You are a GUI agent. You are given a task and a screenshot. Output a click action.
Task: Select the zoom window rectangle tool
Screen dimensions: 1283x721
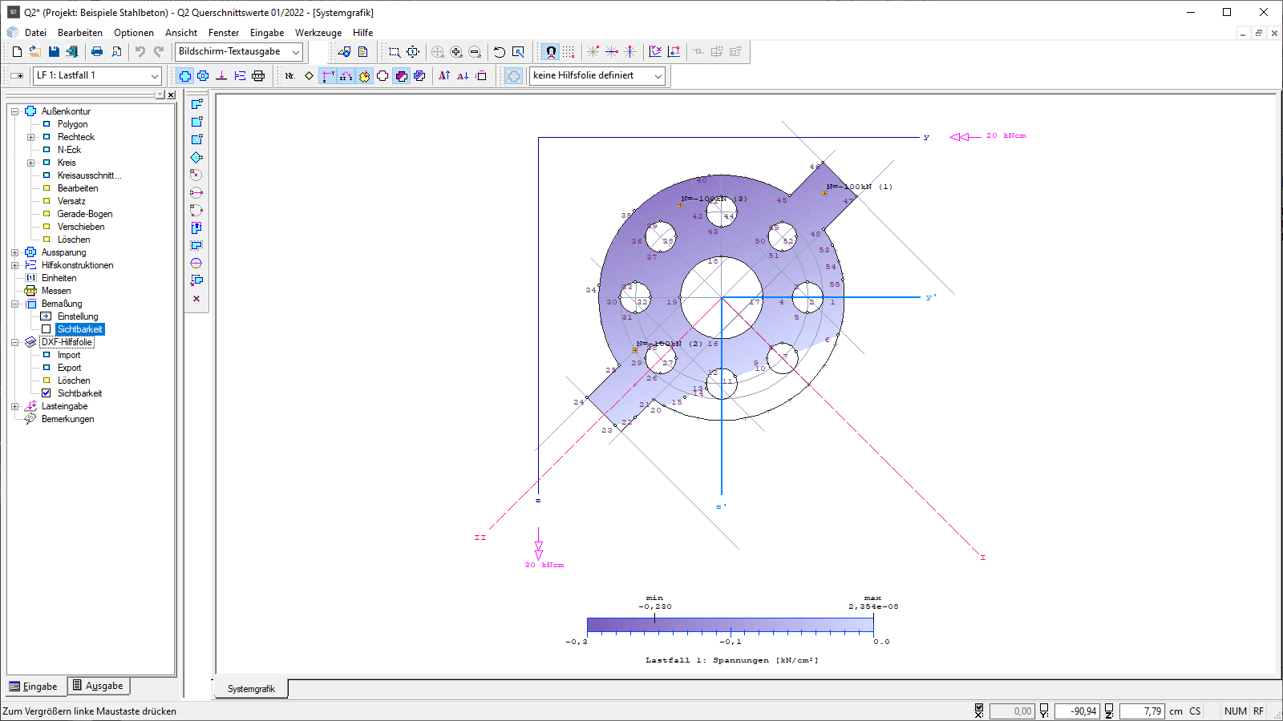tap(395, 52)
